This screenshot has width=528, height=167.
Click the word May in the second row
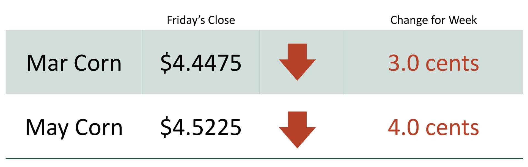click(x=47, y=128)
